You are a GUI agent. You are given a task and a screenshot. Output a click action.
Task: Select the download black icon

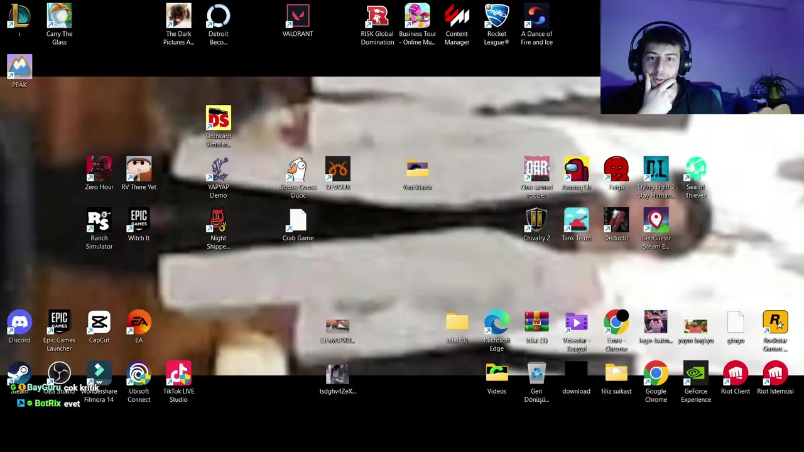click(x=577, y=378)
